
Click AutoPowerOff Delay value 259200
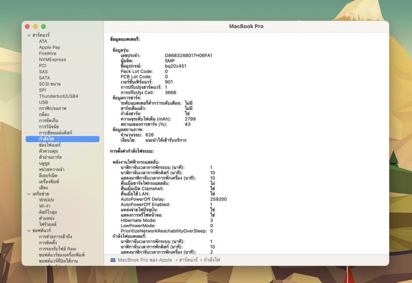tap(218, 199)
